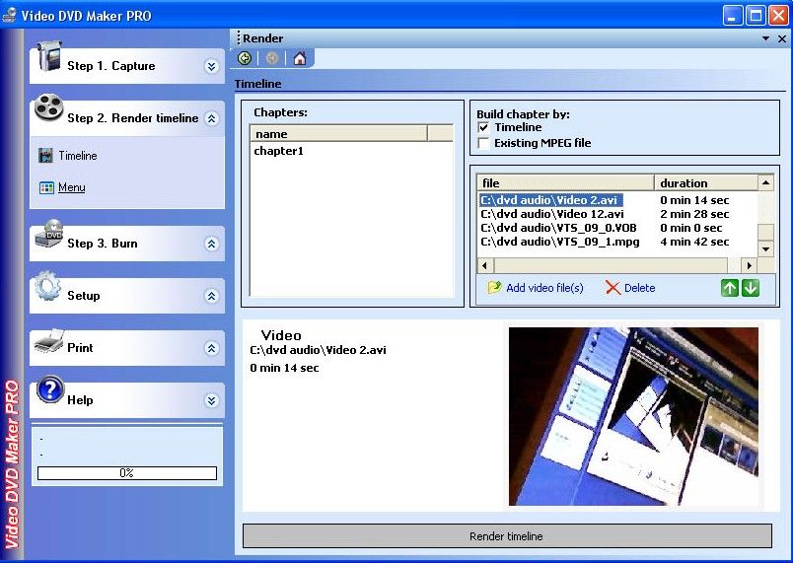Image resolution: width=793 pixels, height=563 pixels.
Task: Click the camcorder icon for Capture step
Action: (48, 56)
